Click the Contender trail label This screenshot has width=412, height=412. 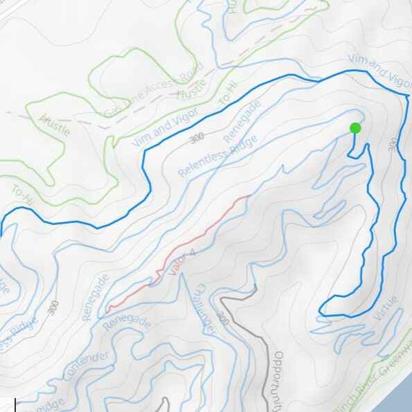[86, 366]
